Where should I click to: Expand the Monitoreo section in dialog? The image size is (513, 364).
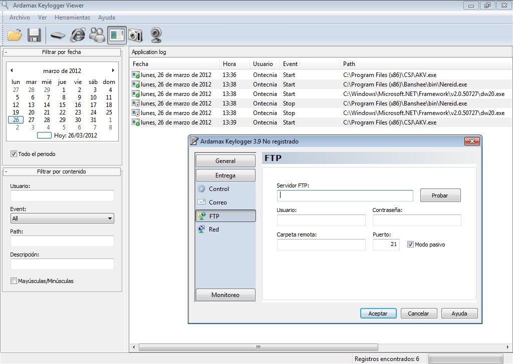(225, 295)
